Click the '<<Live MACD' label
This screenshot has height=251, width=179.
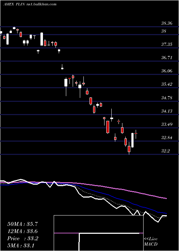[151, 242]
